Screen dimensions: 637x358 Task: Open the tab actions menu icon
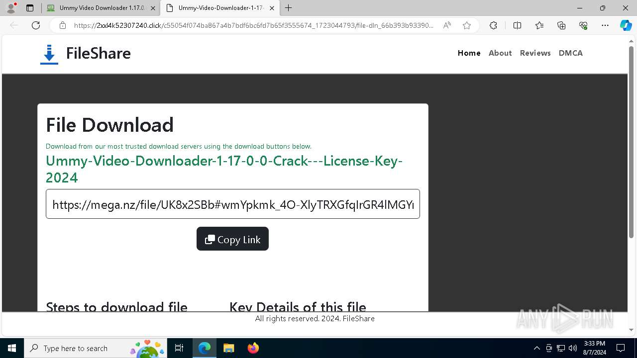click(30, 8)
